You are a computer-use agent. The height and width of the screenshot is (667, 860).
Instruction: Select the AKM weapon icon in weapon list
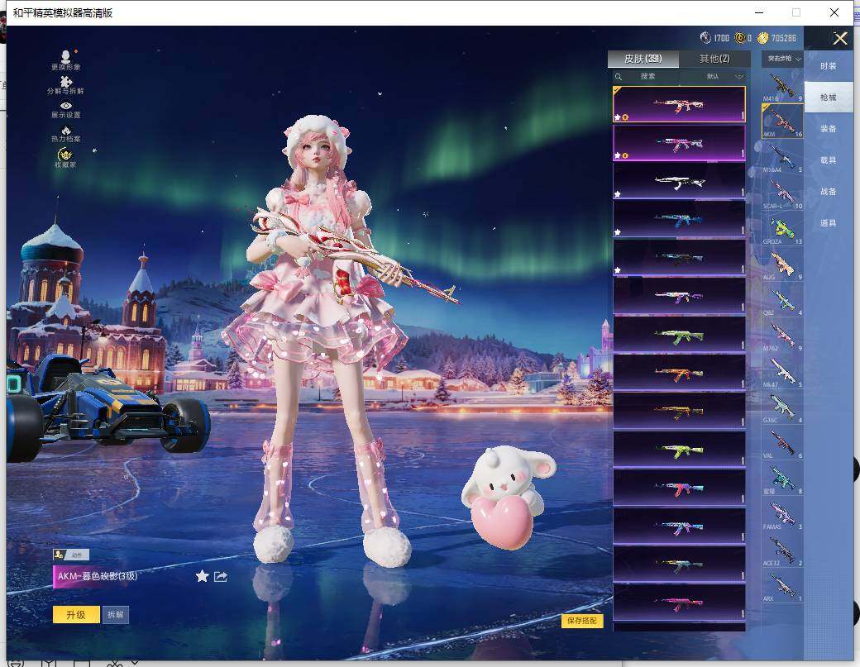tap(782, 121)
